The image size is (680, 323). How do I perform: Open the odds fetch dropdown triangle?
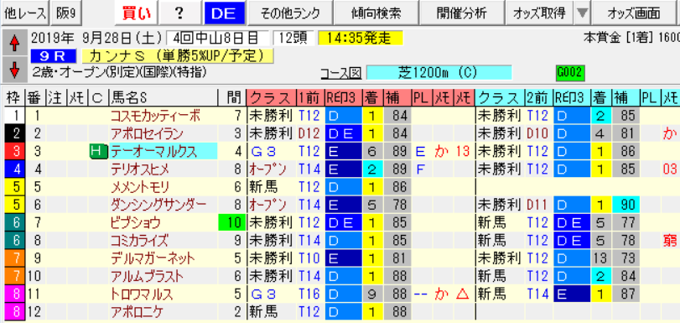(x=582, y=13)
